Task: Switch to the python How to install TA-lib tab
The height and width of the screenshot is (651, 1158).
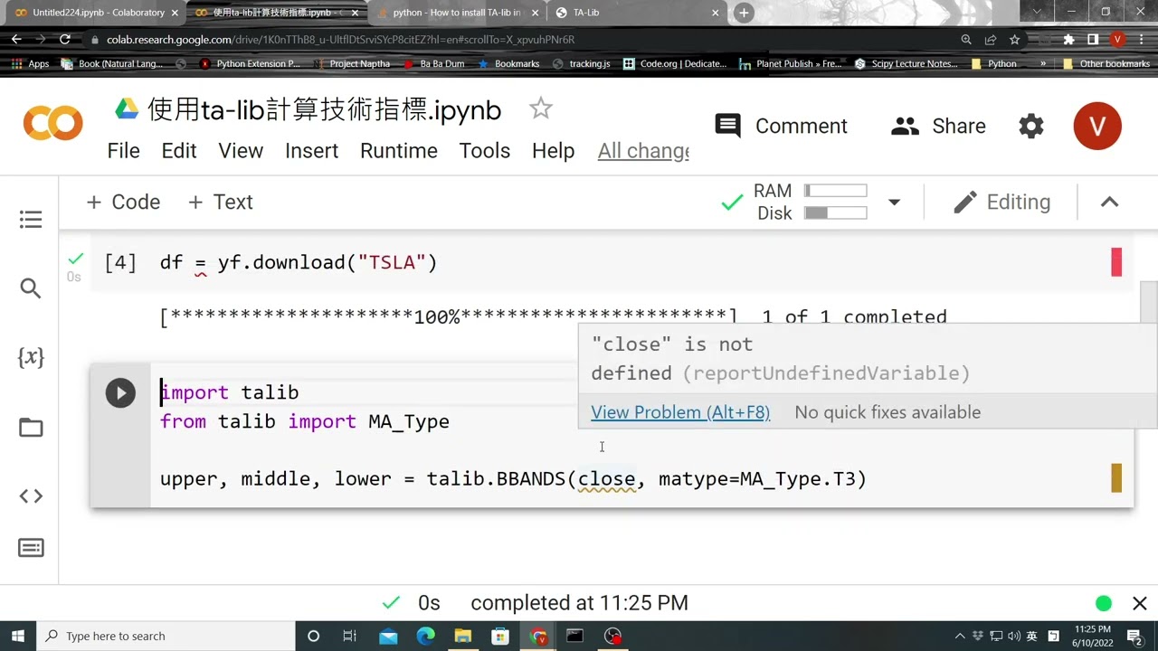Action: [457, 13]
